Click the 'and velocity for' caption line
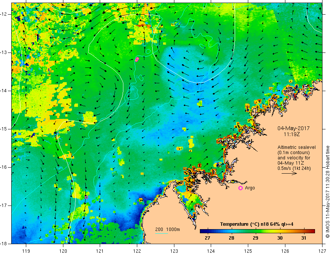The image size is (330, 255). (294, 158)
